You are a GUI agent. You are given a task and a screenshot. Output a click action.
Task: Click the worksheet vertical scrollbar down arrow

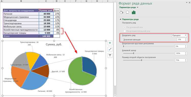coord(115,96)
